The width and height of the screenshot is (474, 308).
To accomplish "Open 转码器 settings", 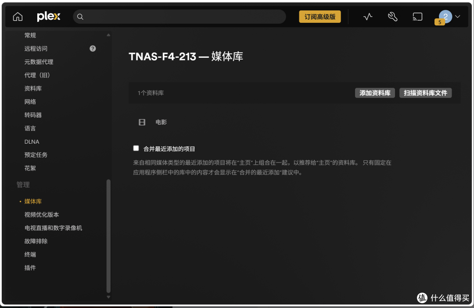I will pos(33,115).
